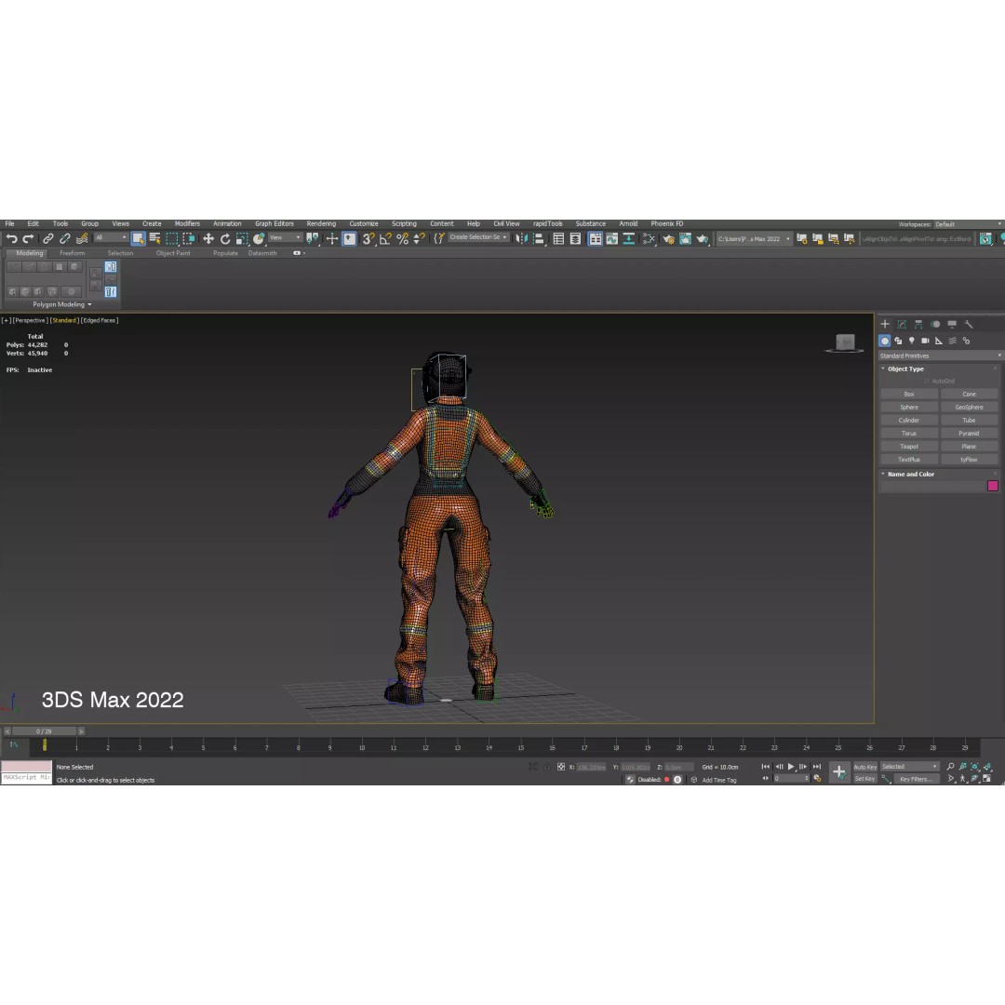Toggle Angle Snap on
The height and width of the screenshot is (1005, 1005).
[385, 239]
